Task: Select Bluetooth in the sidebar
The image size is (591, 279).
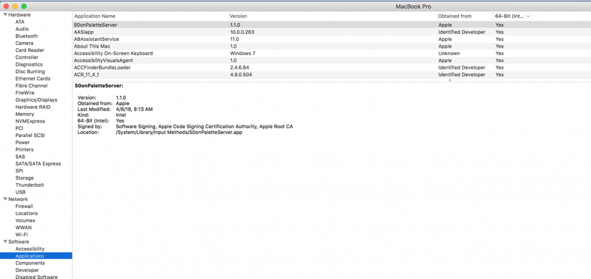Action: pyautogui.click(x=27, y=36)
